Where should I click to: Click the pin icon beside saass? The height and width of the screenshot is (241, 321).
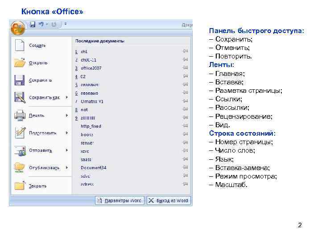click(x=185, y=159)
